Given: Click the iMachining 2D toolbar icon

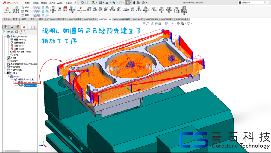Looking at the screenshot, I should [81, 10].
